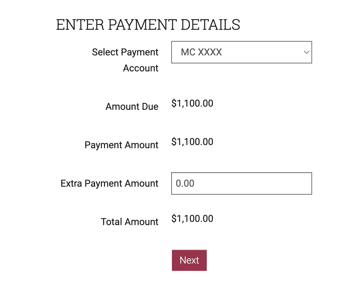Click the word DETAILS in the page heading
This screenshot has width=363, height=308.
210,25
